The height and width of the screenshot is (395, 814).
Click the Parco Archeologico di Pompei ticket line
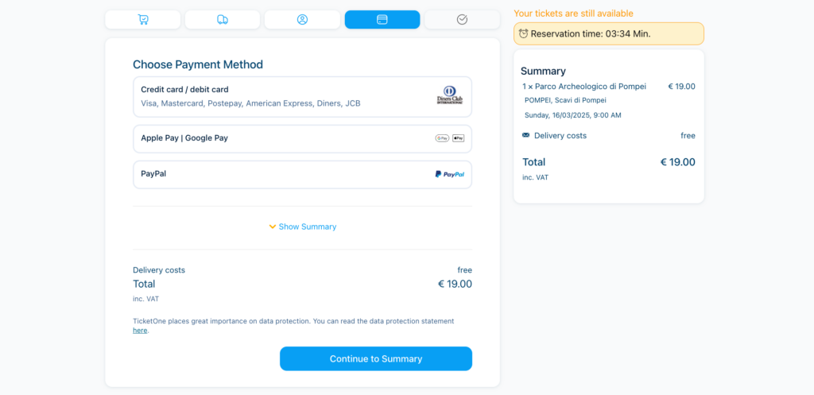[x=588, y=86]
